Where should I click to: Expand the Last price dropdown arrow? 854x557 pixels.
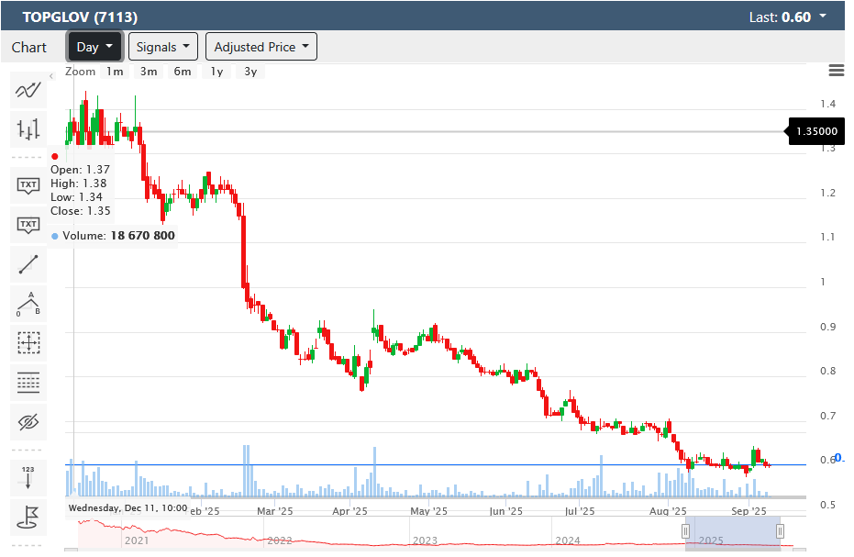[823, 17]
